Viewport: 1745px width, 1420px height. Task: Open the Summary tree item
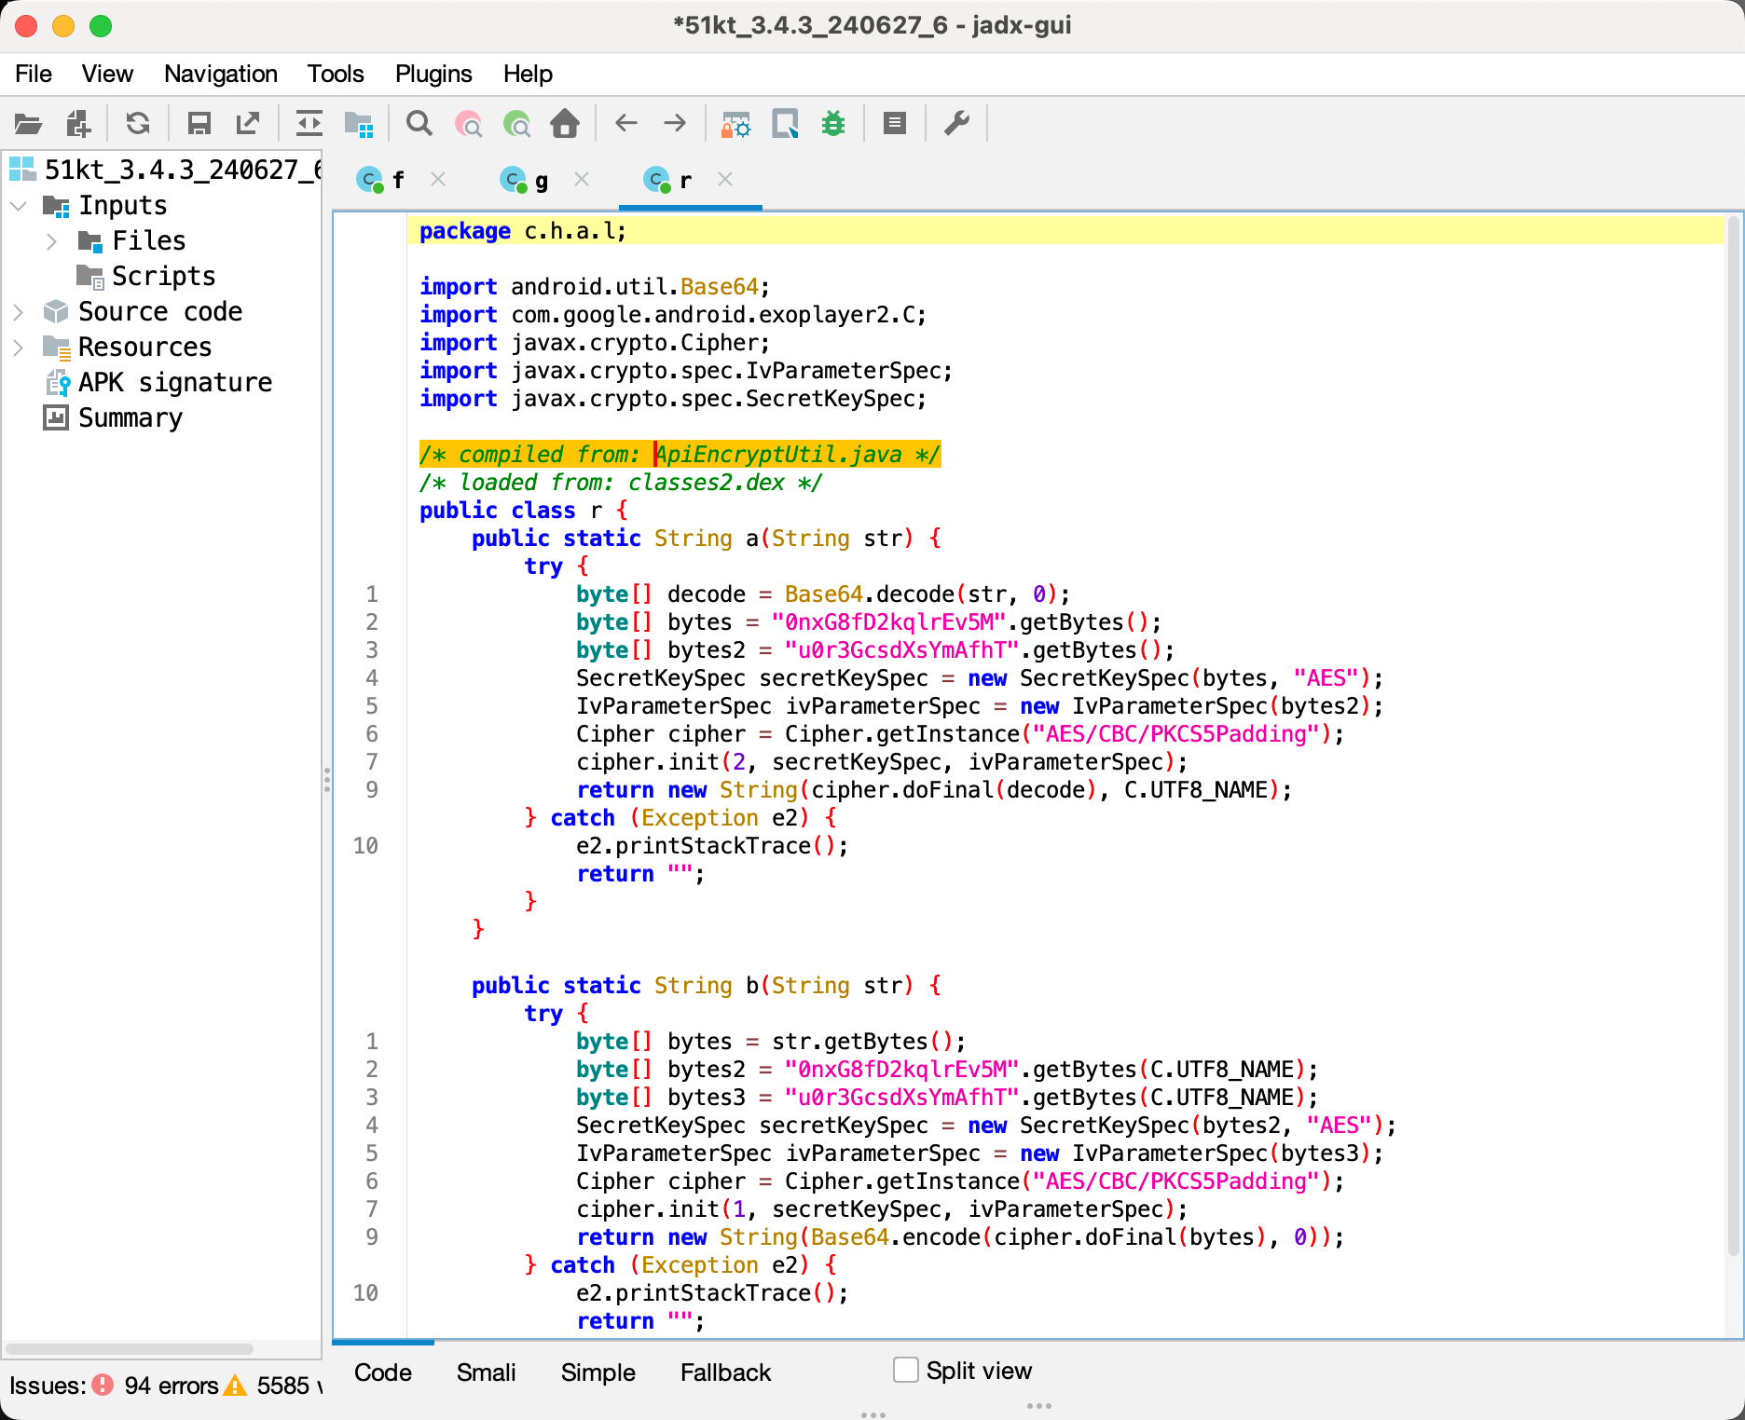click(131, 417)
